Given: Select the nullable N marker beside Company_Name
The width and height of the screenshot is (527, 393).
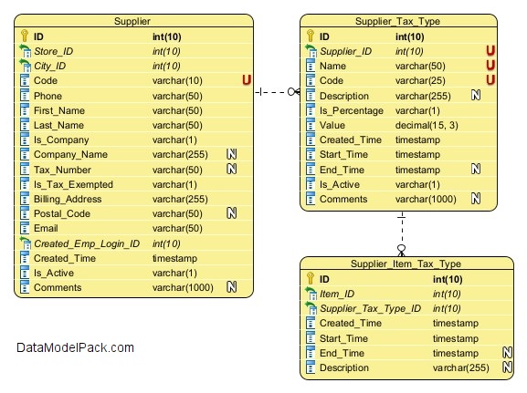Looking at the screenshot, I should coord(232,154).
